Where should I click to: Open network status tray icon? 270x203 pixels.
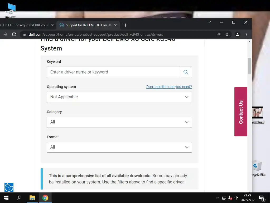pos(224,198)
